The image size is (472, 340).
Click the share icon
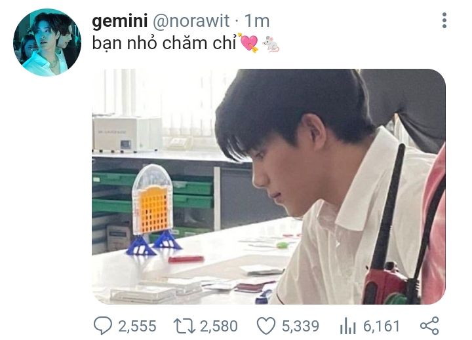point(429,326)
